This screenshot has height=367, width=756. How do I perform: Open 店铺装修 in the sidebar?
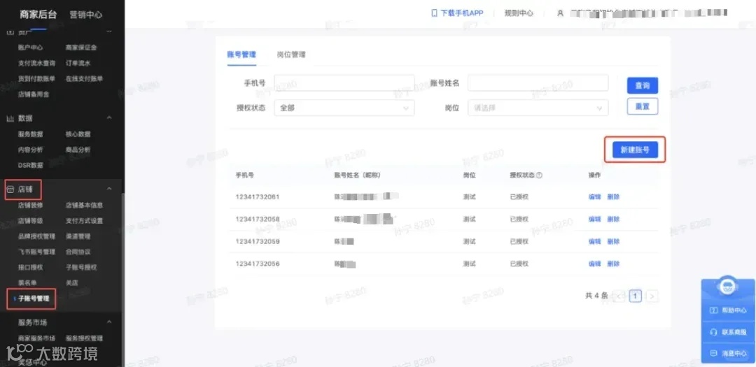30,206
